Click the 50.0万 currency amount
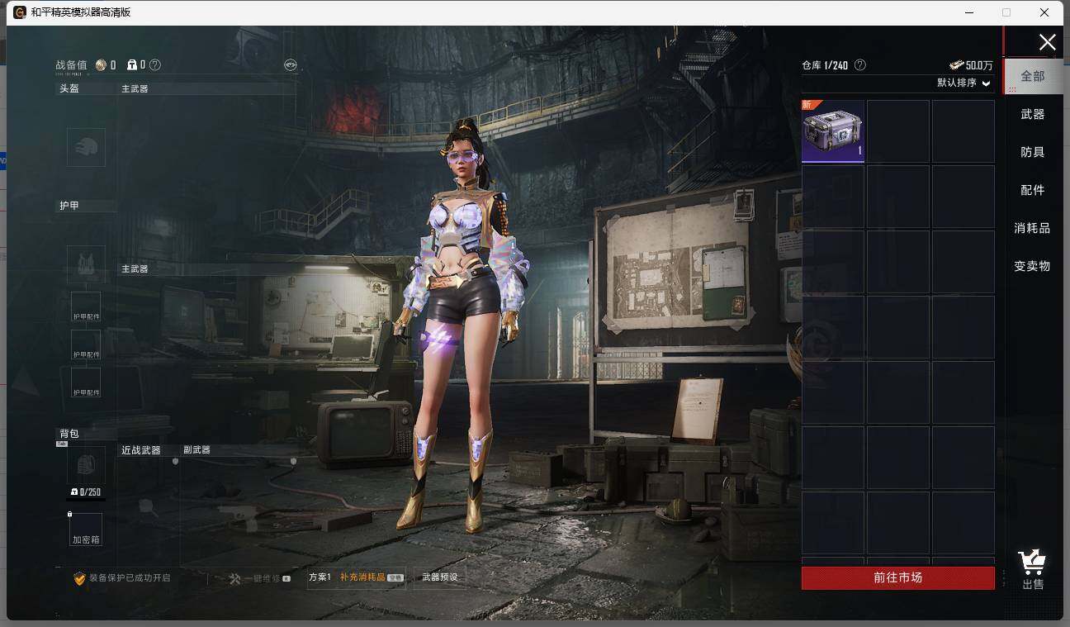The width and height of the screenshot is (1070, 627). point(980,65)
